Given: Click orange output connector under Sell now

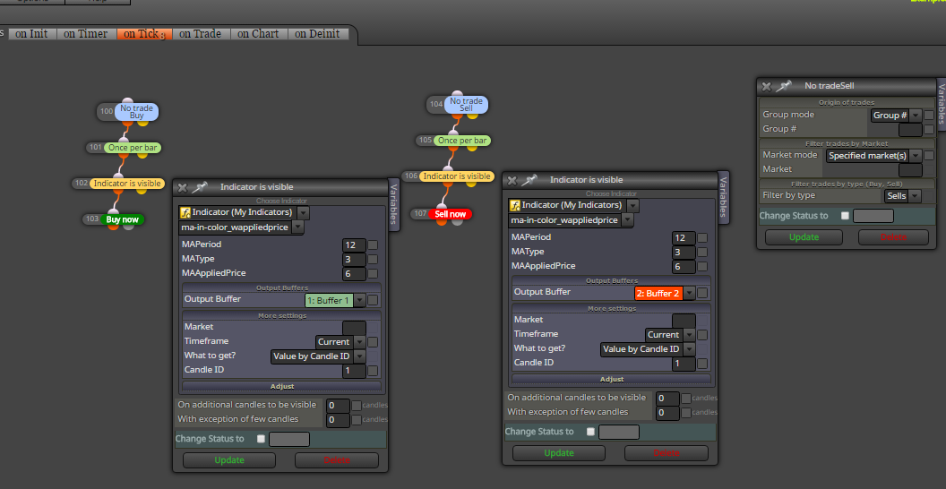Looking at the screenshot, I should [x=441, y=220].
